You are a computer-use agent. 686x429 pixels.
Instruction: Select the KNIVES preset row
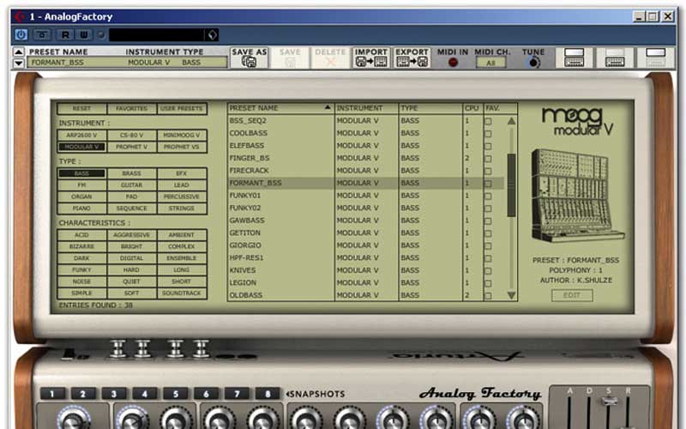[366, 270]
